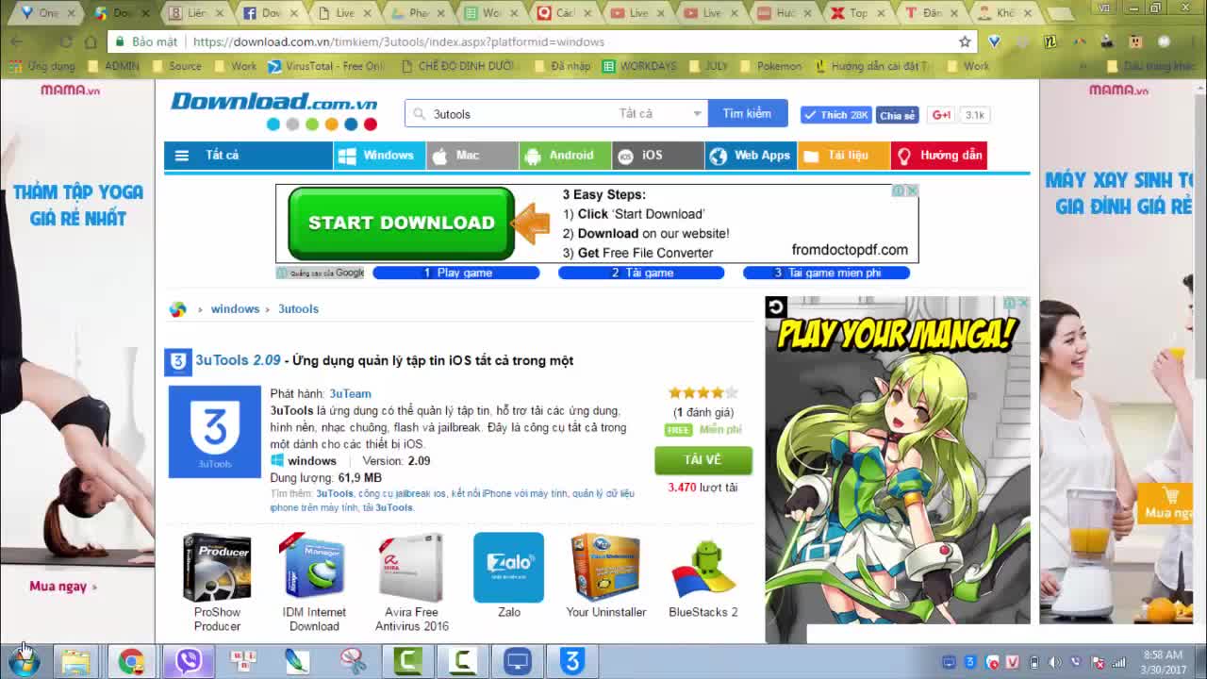
Task: Switch to Chrome on the taskbar
Action: tap(131, 661)
